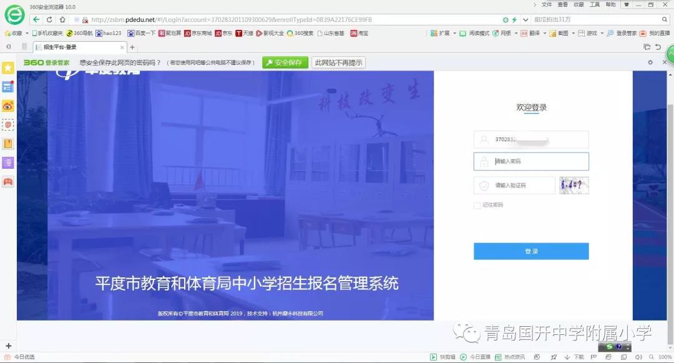Open the Weibo icon in left sidebar
The image size is (674, 363).
8,106
